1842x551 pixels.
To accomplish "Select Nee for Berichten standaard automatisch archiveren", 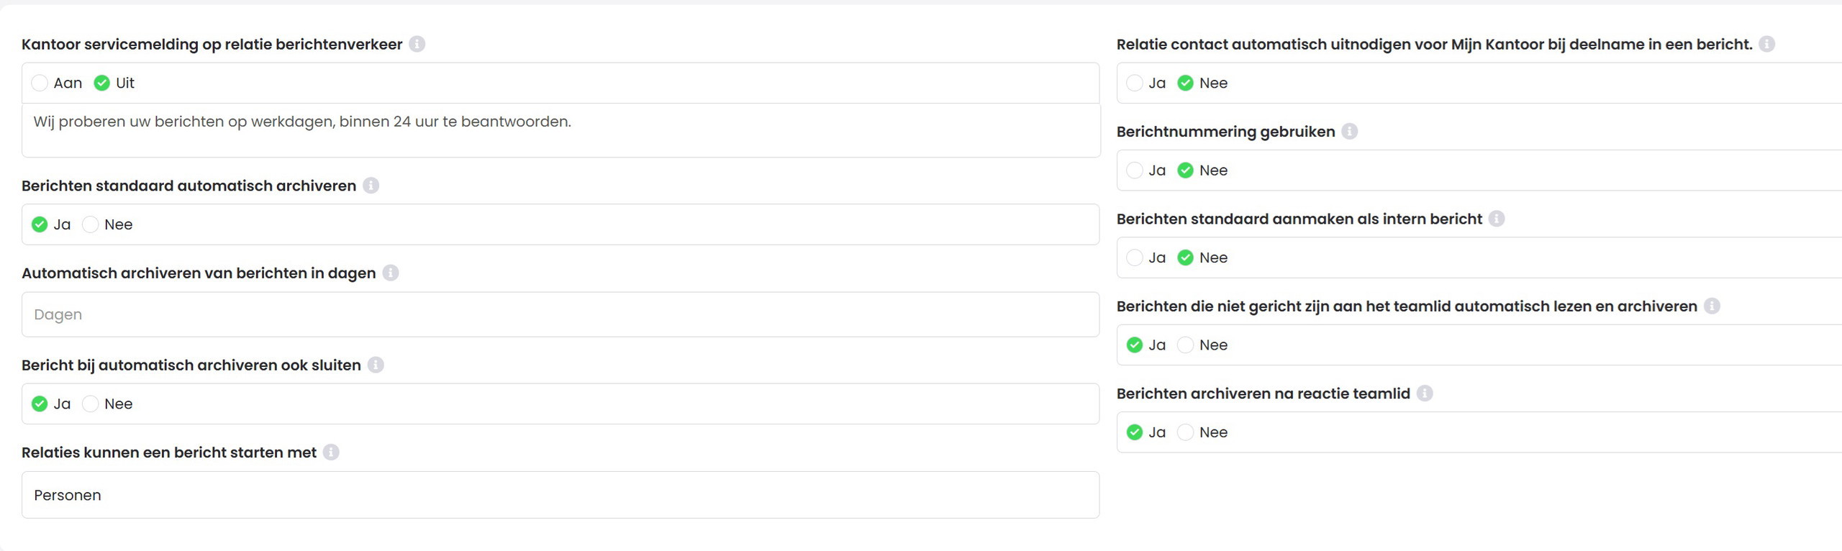I will tap(91, 224).
